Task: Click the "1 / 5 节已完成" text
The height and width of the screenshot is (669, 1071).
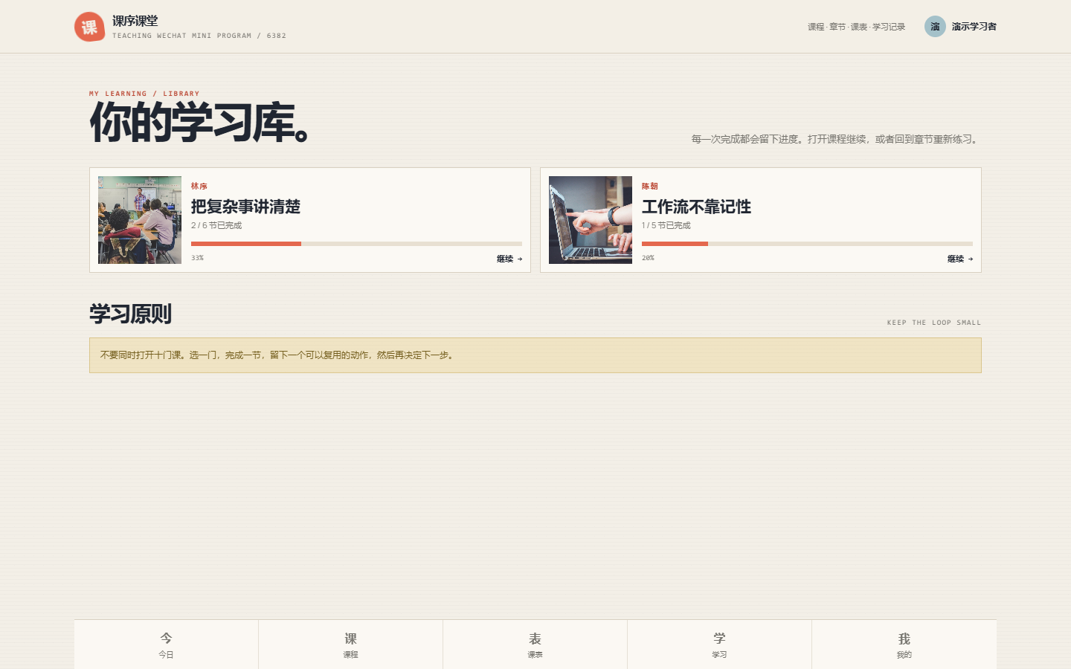Action: point(666,225)
